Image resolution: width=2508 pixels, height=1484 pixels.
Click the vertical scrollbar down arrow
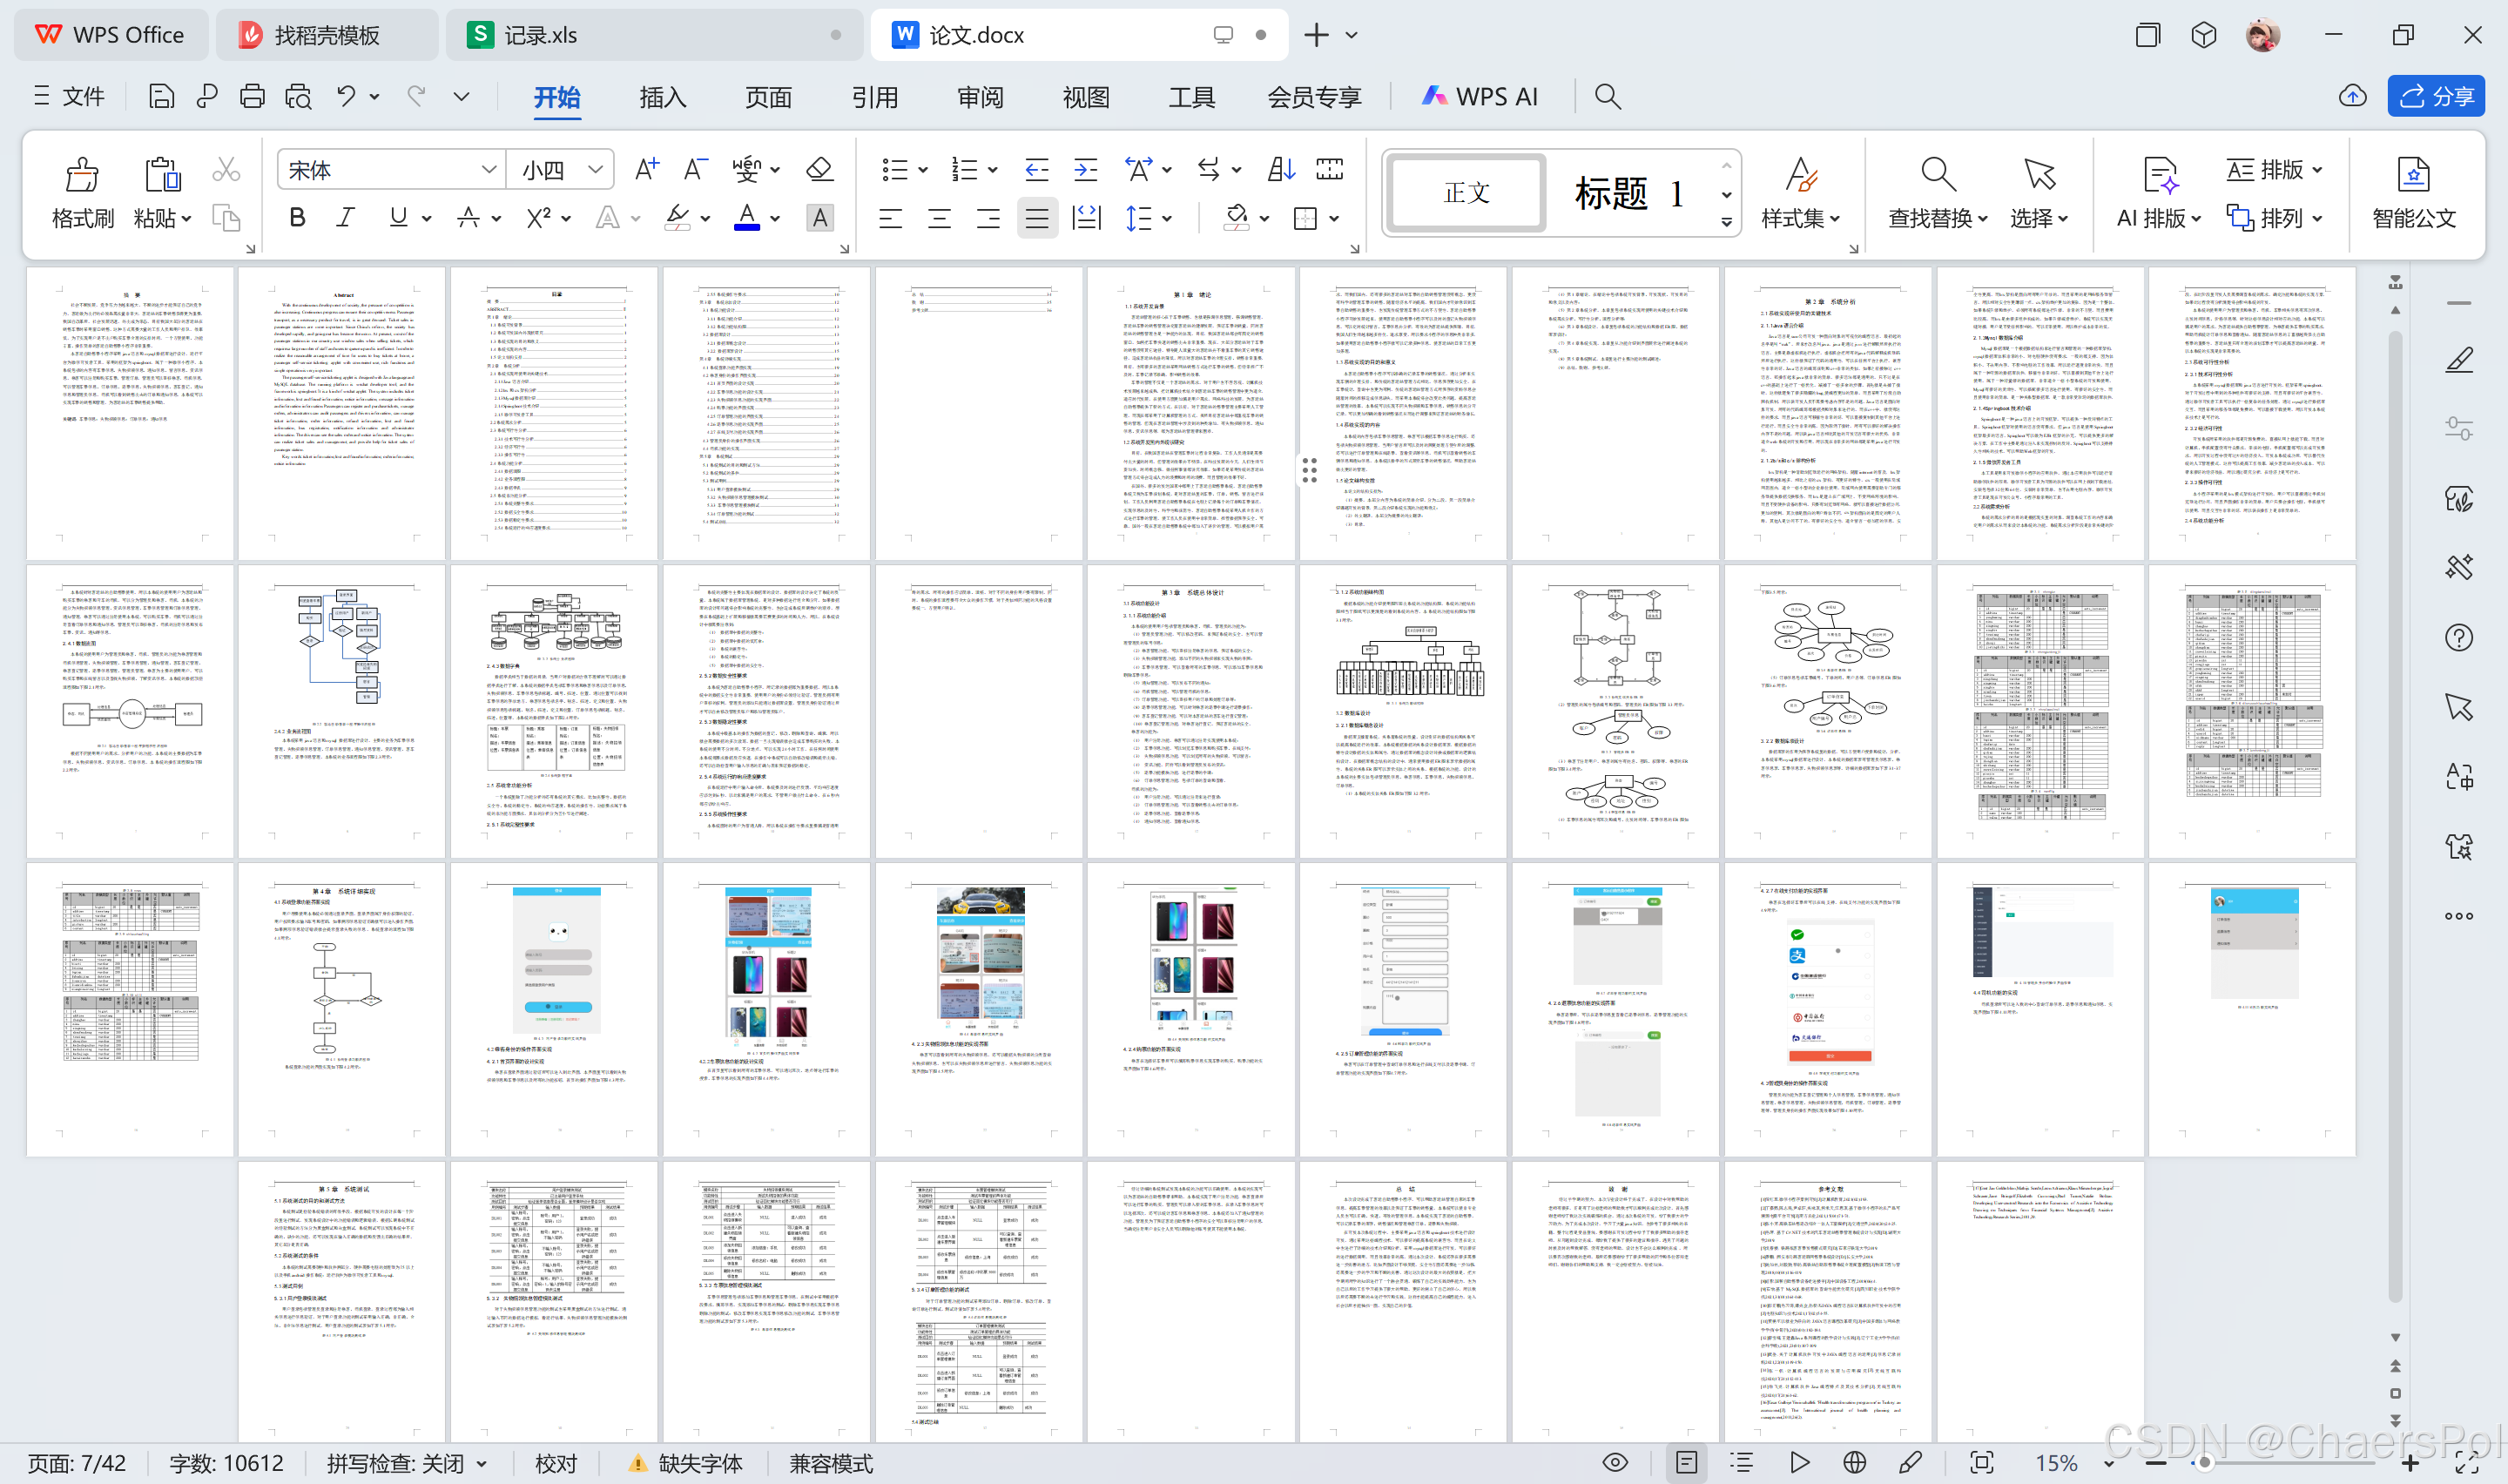[x=2395, y=1337]
